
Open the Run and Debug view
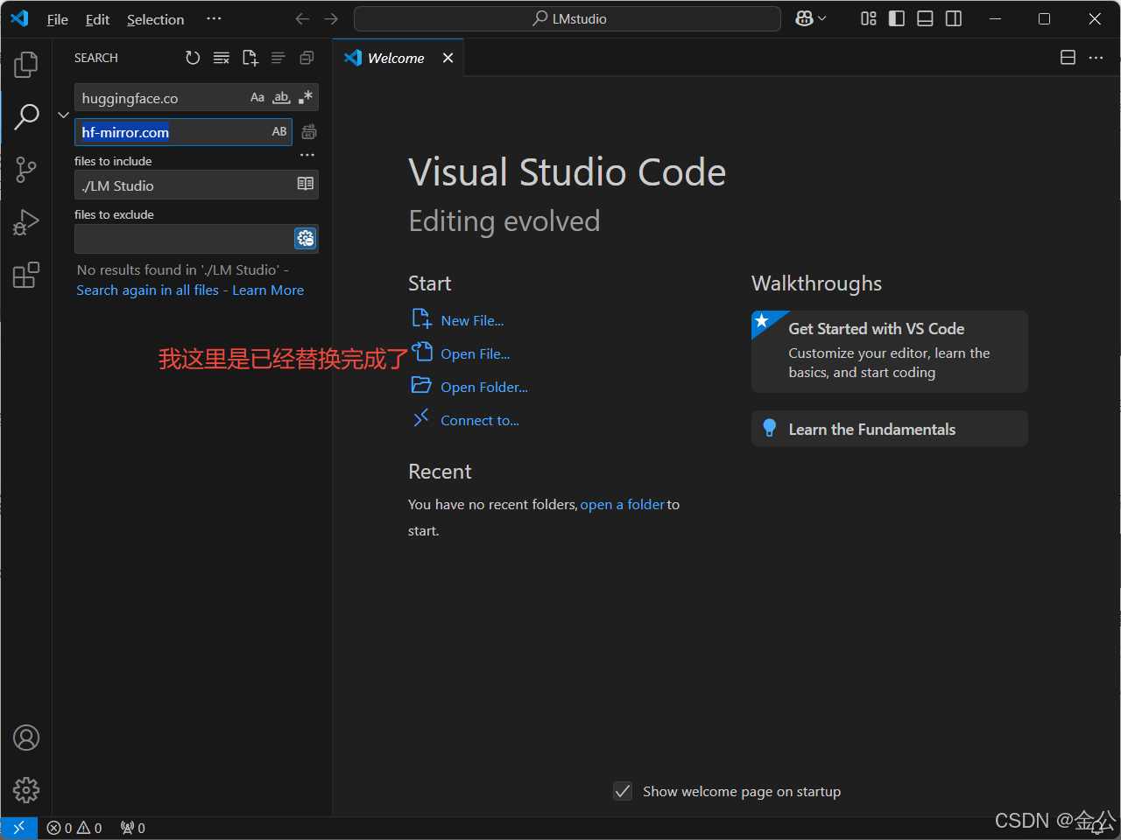26,222
